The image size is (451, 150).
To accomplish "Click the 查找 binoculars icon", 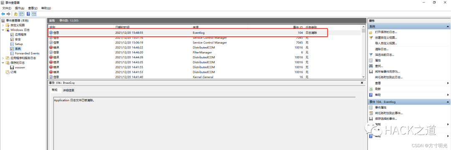I will [x=371, y=66].
